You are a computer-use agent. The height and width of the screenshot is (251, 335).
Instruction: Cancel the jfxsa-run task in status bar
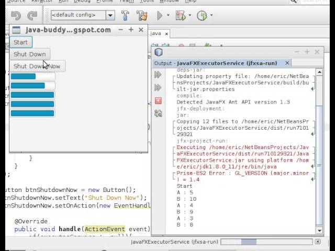(x=318, y=242)
